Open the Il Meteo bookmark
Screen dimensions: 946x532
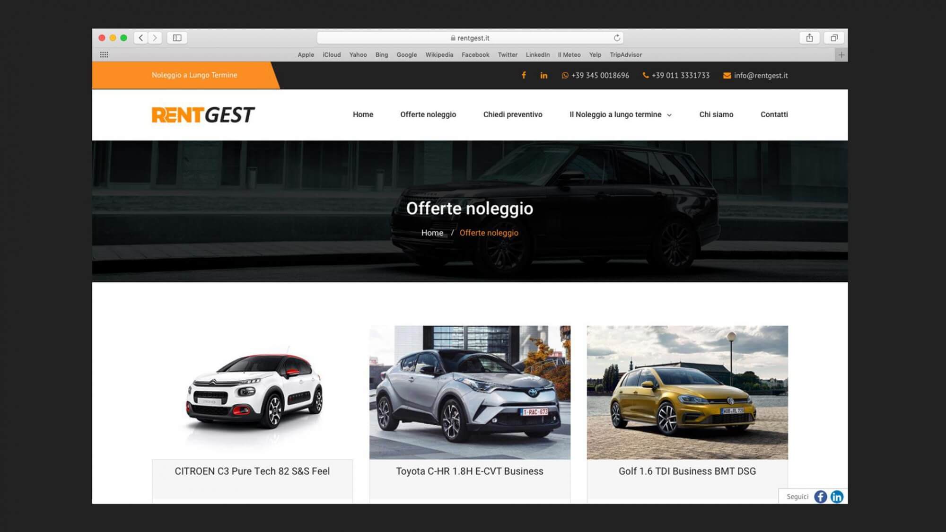pos(569,55)
